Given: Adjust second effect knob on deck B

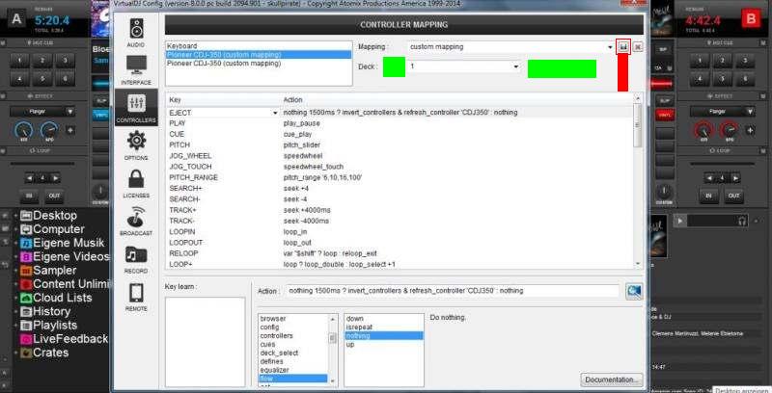Looking at the screenshot, I should [x=729, y=131].
